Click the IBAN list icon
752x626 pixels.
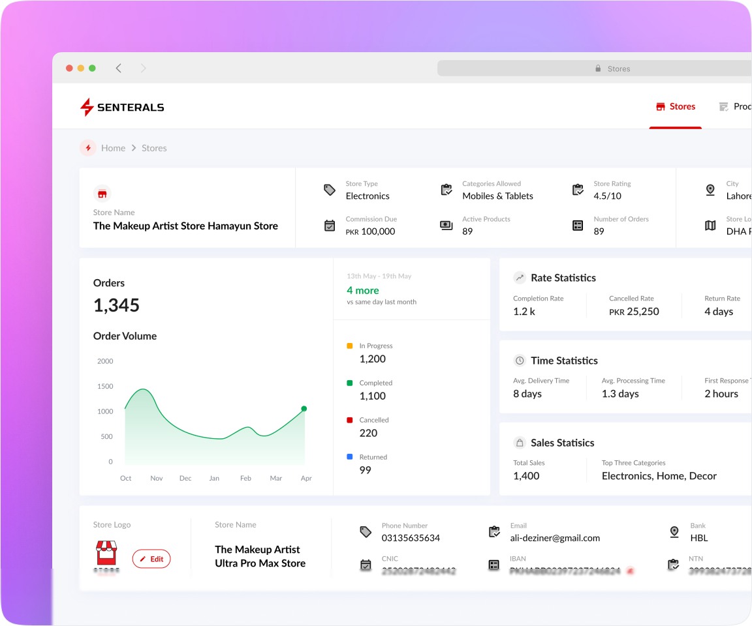[494, 565]
